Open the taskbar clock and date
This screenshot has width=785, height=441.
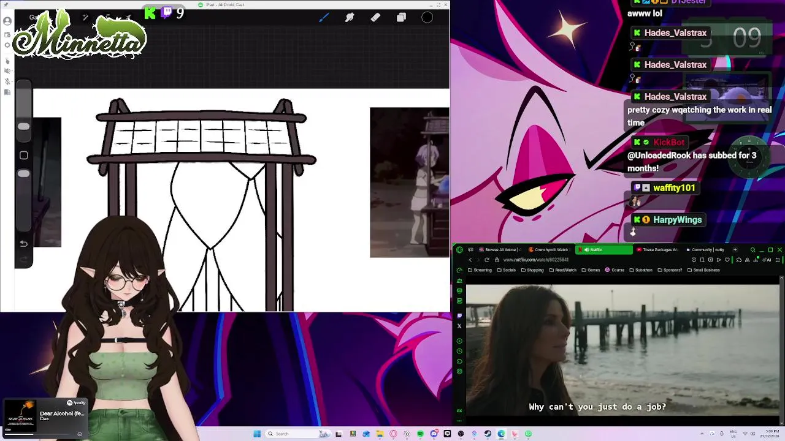(x=769, y=434)
